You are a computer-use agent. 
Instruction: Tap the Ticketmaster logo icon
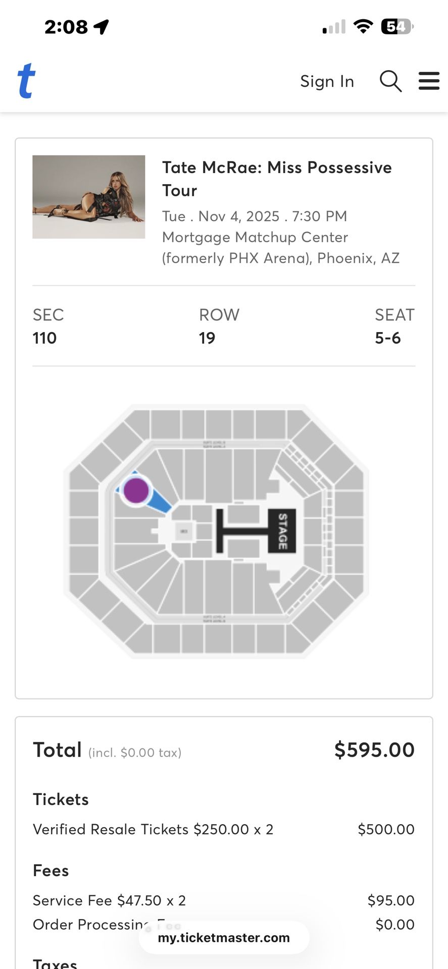[26, 80]
